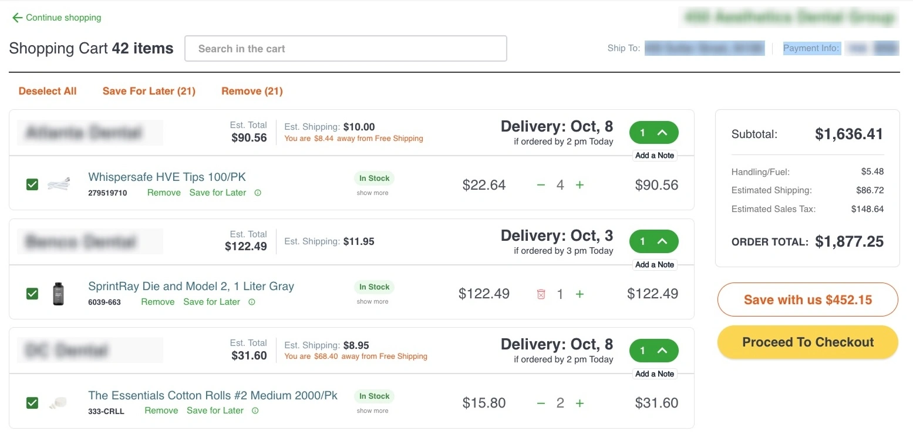Click the Cotton Rolls product thumbnail
This screenshot has height=434, width=913.
click(x=58, y=402)
